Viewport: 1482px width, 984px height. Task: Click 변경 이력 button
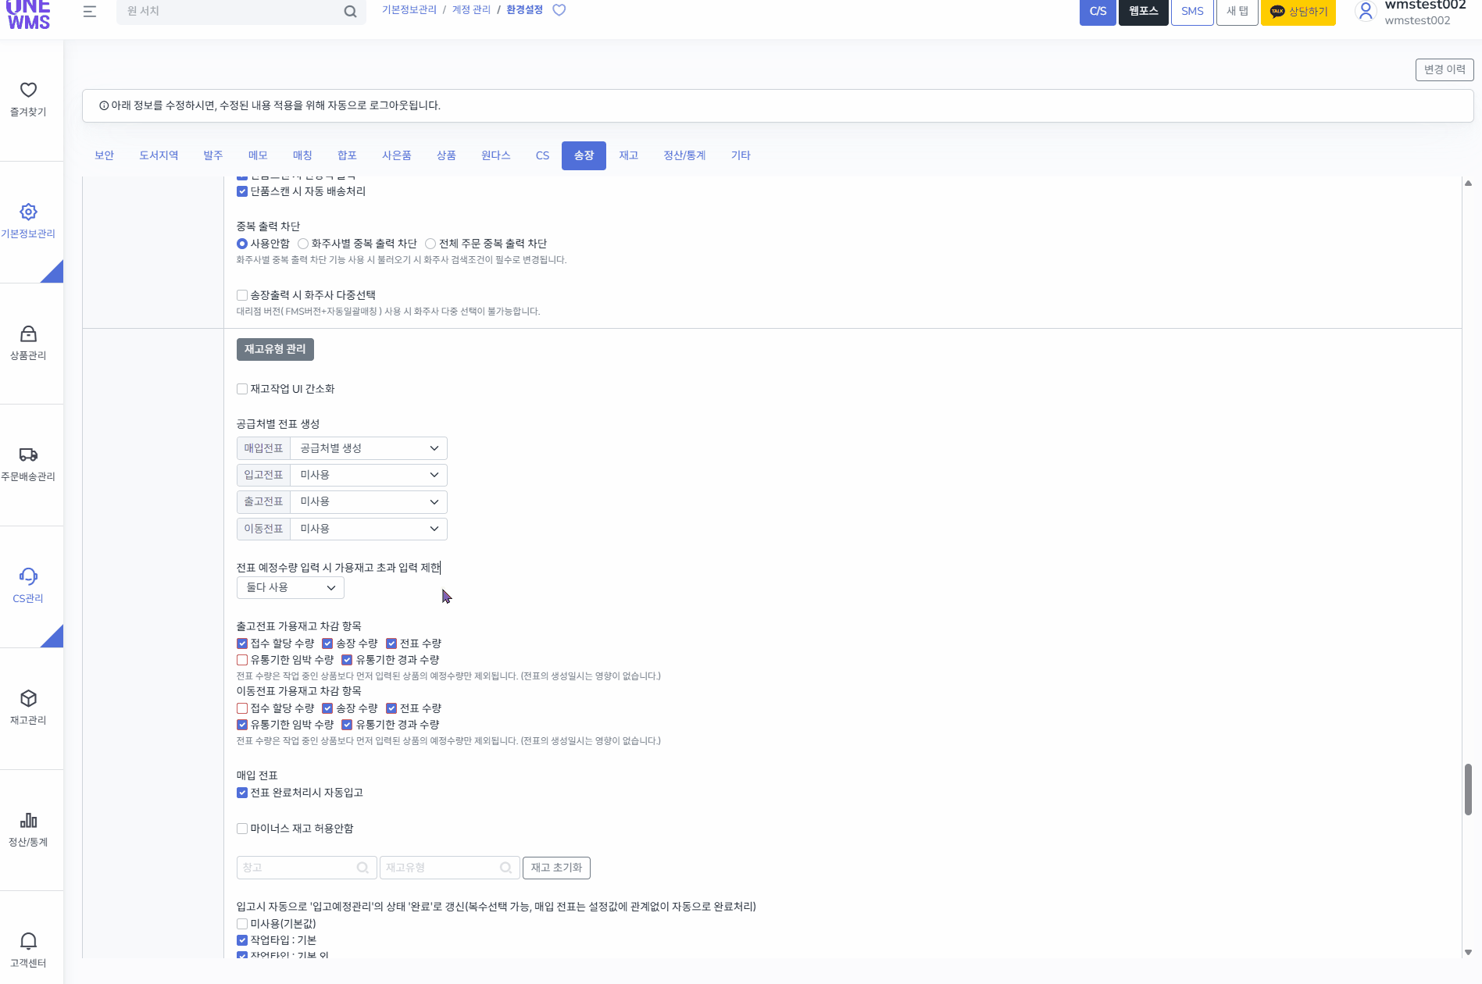pos(1445,70)
